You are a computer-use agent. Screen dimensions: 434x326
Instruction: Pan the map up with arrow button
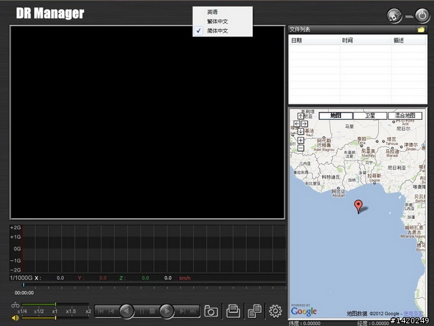300,116
